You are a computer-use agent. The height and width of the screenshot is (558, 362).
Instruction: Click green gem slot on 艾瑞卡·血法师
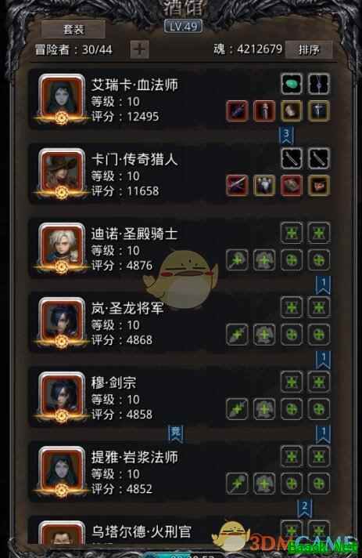(x=292, y=84)
